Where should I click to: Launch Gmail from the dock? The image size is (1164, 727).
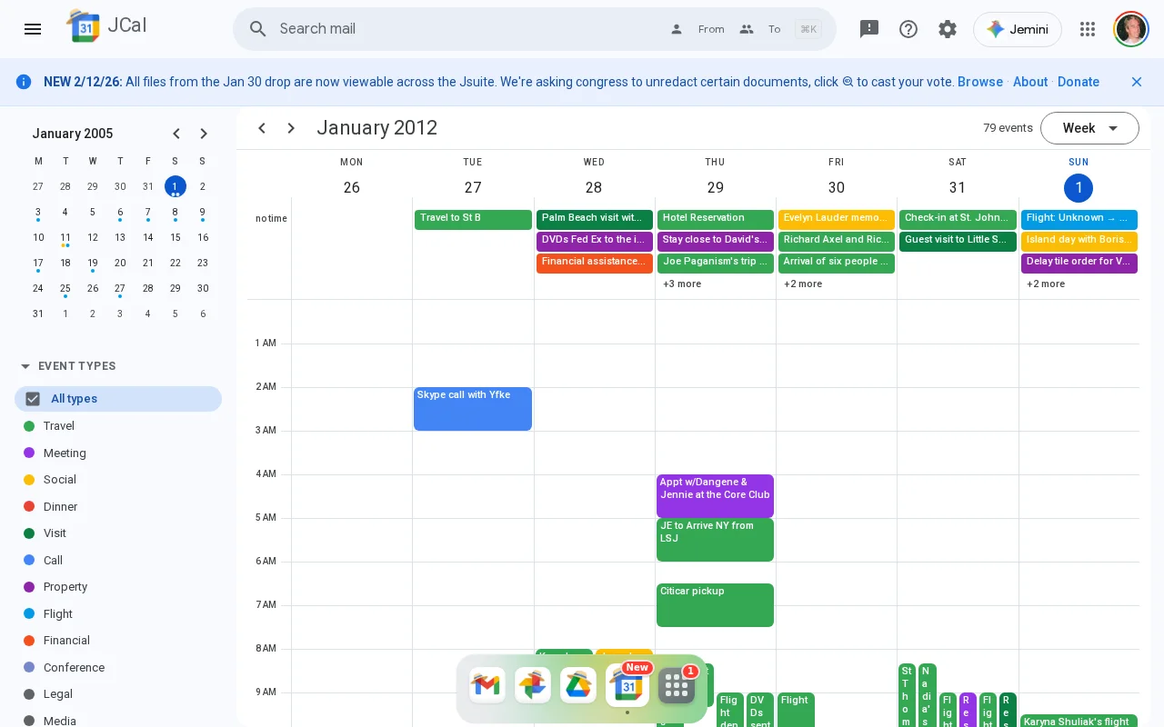point(487,685)
